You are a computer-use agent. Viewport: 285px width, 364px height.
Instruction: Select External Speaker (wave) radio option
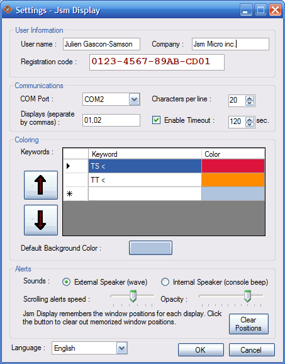click(66, 282)
